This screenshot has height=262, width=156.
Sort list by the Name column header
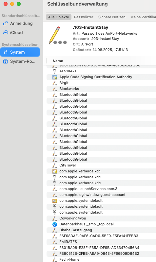[x=58, y=61]
